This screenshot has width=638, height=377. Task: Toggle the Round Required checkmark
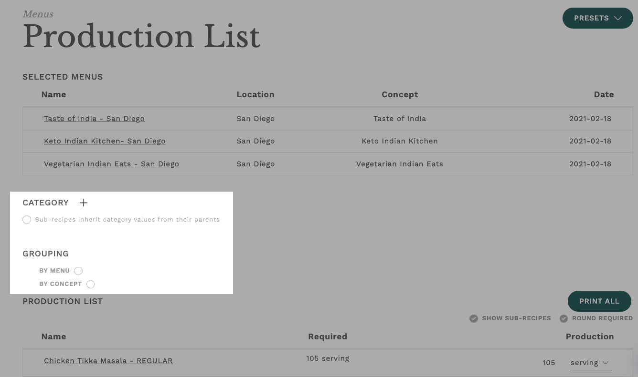pyautogui.click(x=564, y=318)
